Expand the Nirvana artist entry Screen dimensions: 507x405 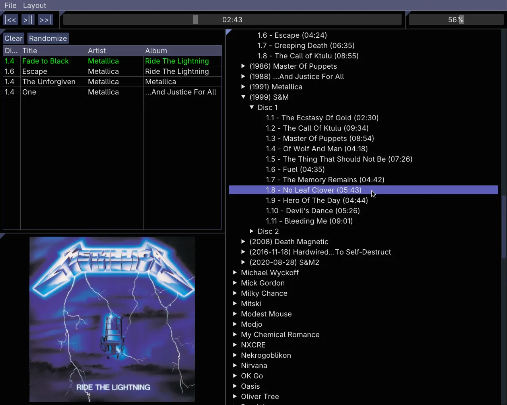pyautogui.click(x=235, y=365)
